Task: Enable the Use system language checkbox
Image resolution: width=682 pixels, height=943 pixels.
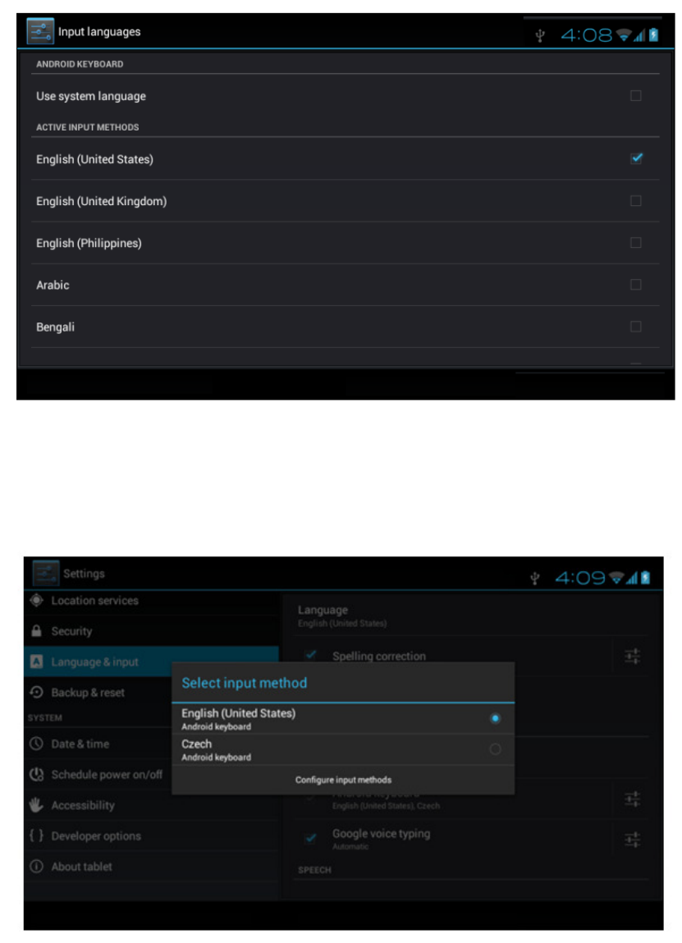Action: (x=636, y=96)
